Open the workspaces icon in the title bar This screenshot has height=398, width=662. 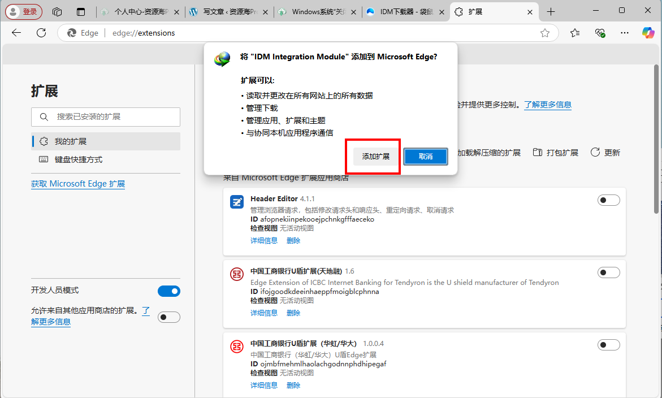57,12
